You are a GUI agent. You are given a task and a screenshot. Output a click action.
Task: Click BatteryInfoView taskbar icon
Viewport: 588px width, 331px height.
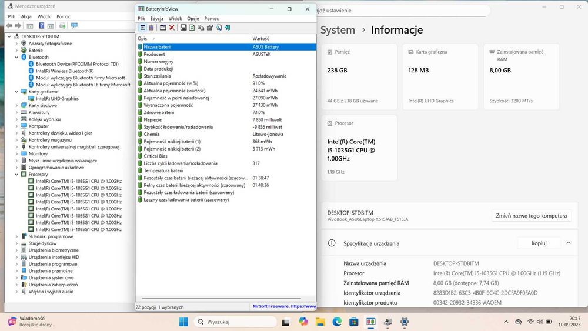pyautogui.click(x=371, y=322)
